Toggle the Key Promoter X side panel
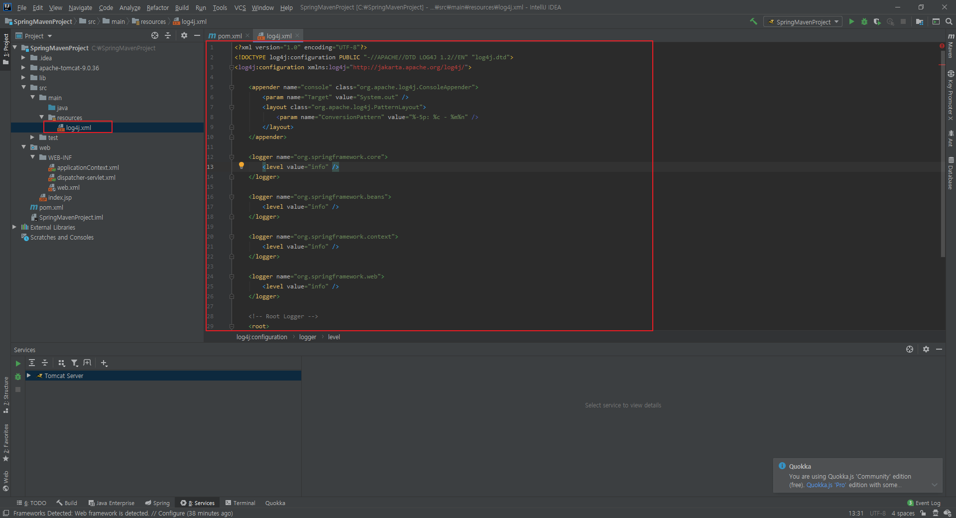 (x=951, y=95)
